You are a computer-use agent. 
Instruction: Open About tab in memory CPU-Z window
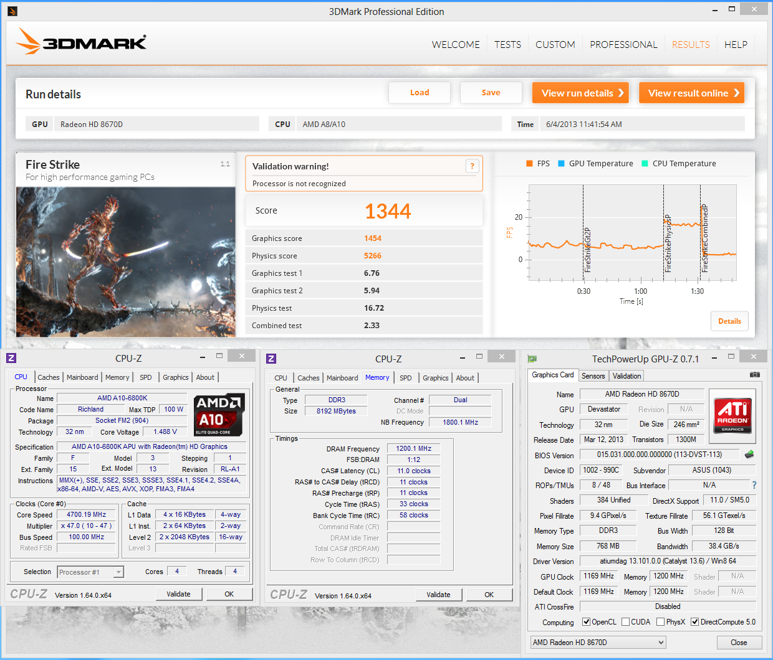pyautogui.click(x=465, y=378)
